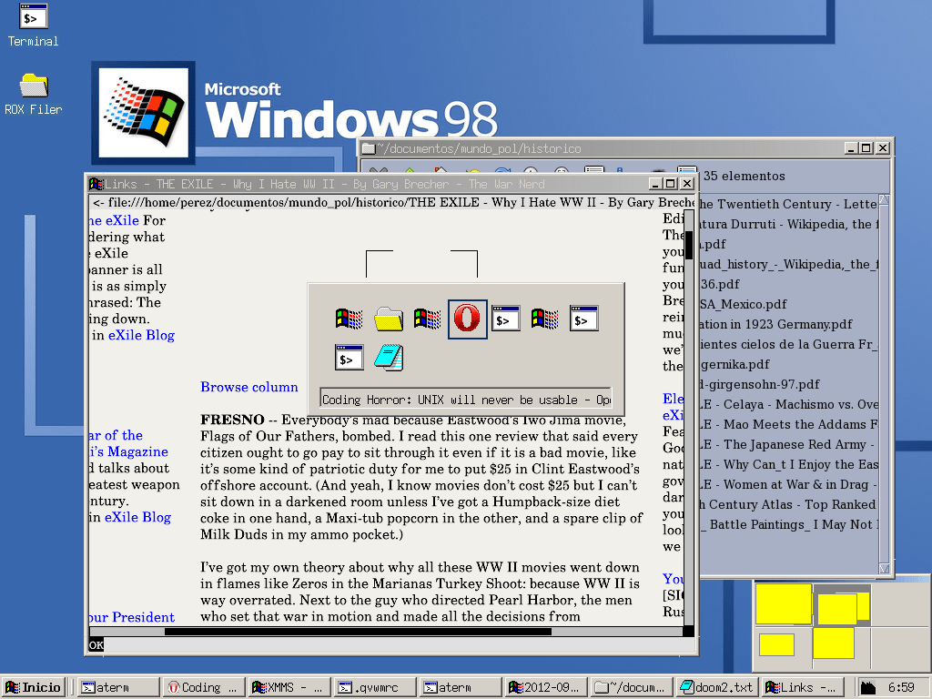
Task: Select 'h Century Atlas - Top Ranked' file
Action: click(788, 504)
